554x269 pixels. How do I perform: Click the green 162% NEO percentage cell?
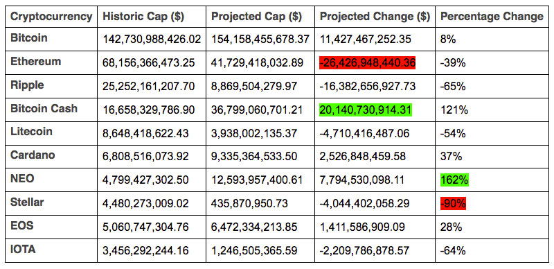tap(454, 180)
